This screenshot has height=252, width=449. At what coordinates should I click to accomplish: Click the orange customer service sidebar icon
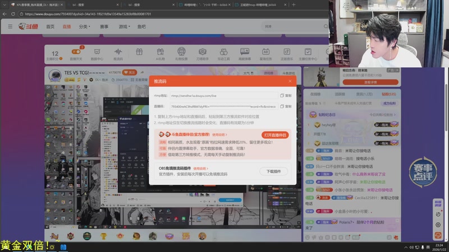438,235
